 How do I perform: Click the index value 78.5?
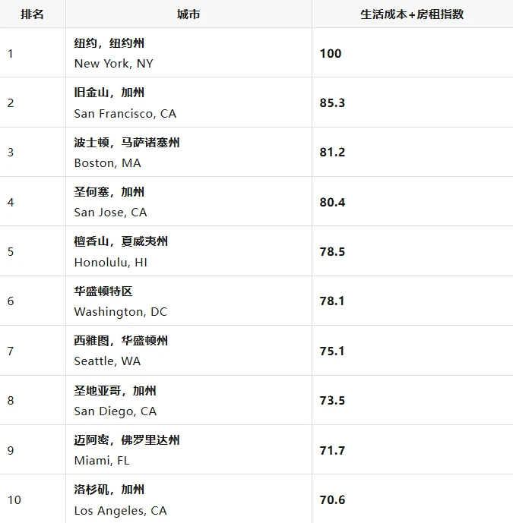coord(332,251)
